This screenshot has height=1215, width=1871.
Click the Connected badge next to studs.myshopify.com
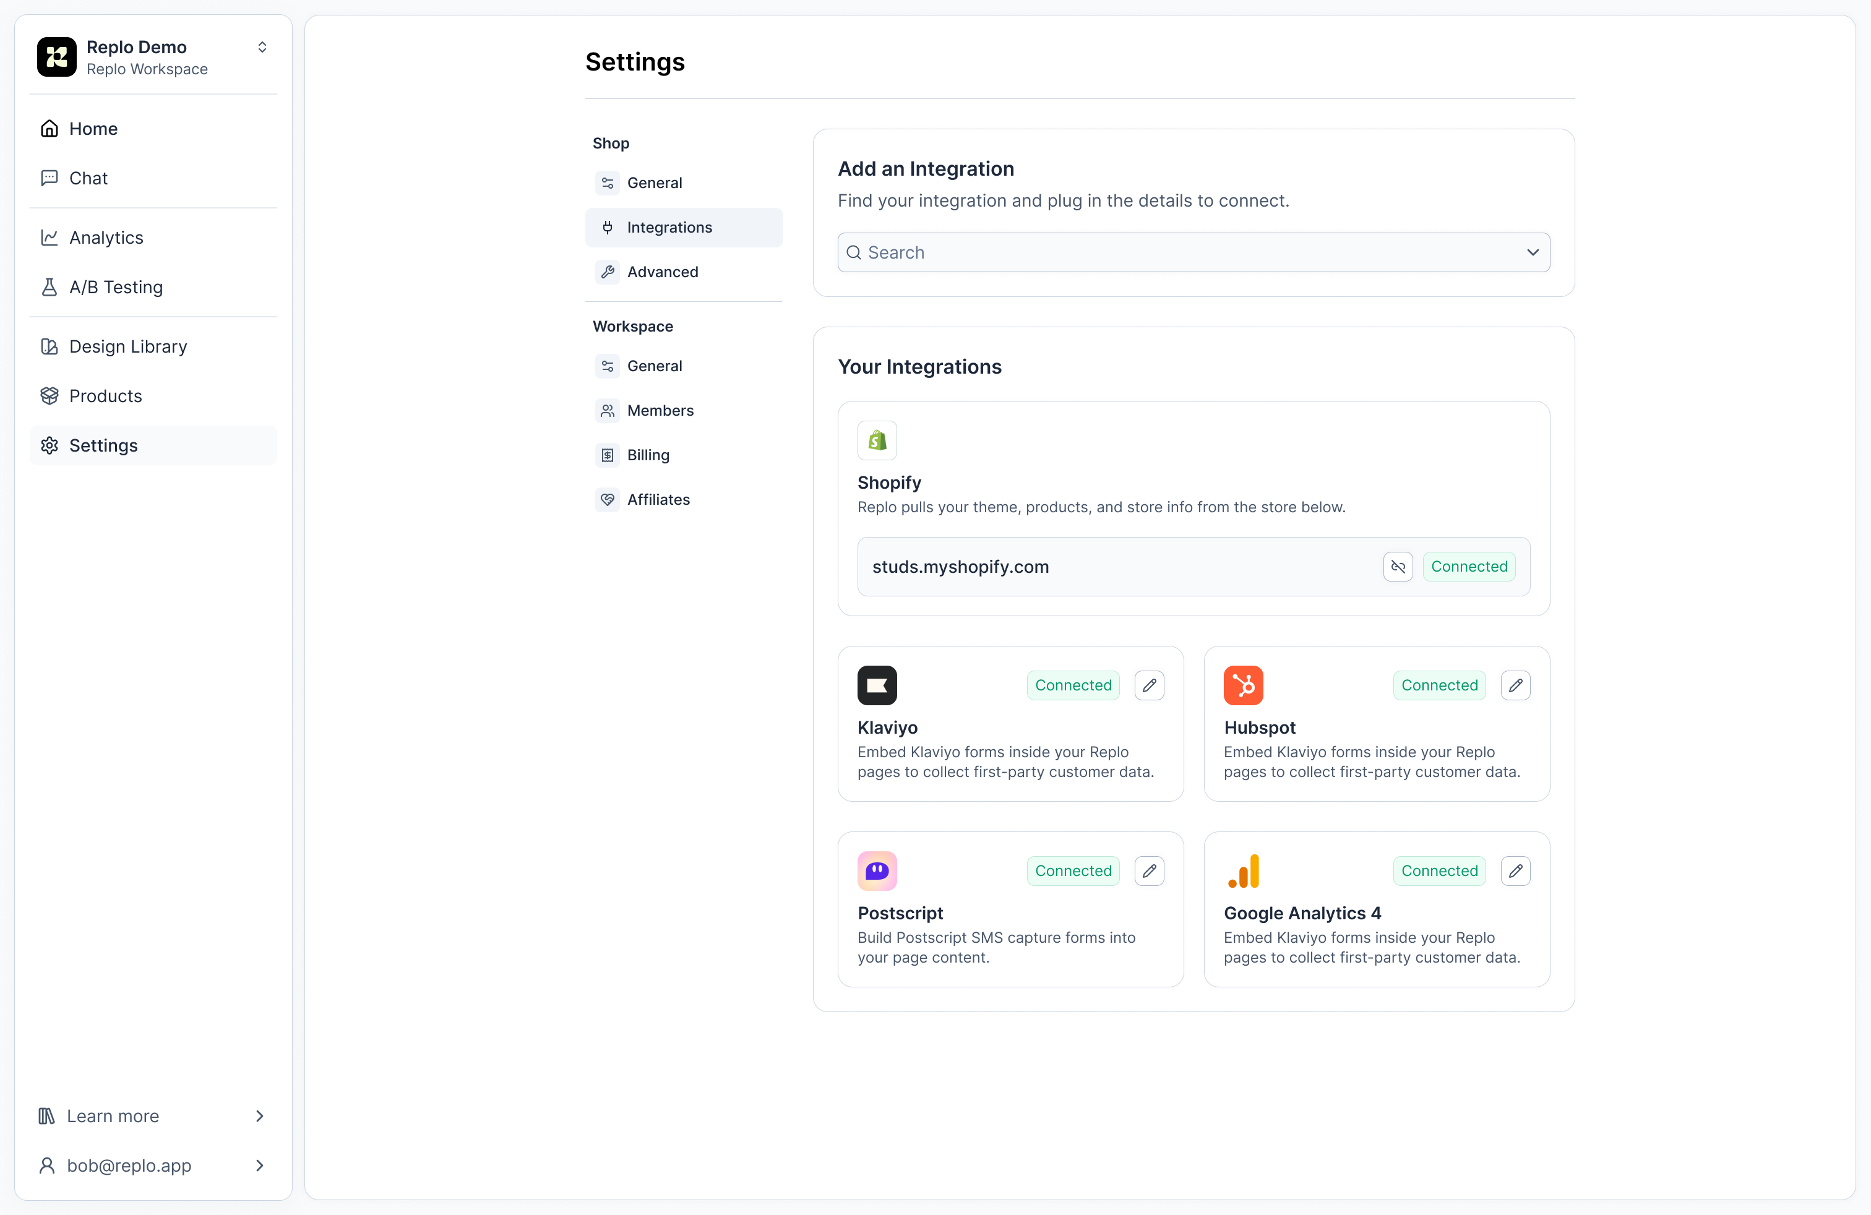coord(1468,566)
